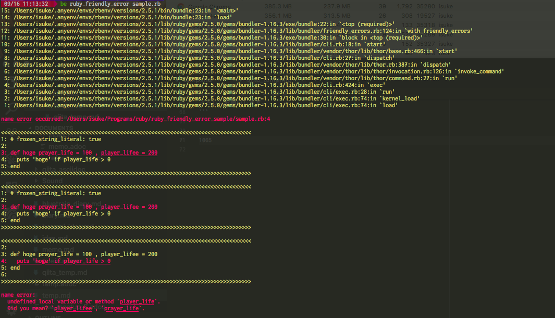Viewport: 555px width, 318px height.
Task: Click Google Chrome icon in background Activity Monitor
Action: 181,6
